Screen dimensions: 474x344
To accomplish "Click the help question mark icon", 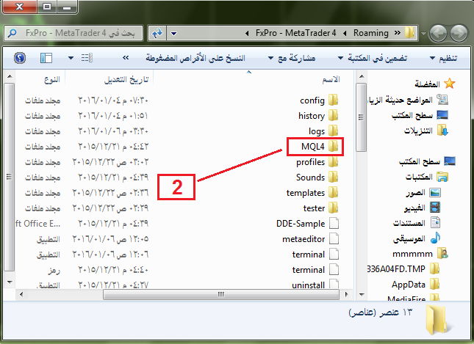I will coord(20,58).
